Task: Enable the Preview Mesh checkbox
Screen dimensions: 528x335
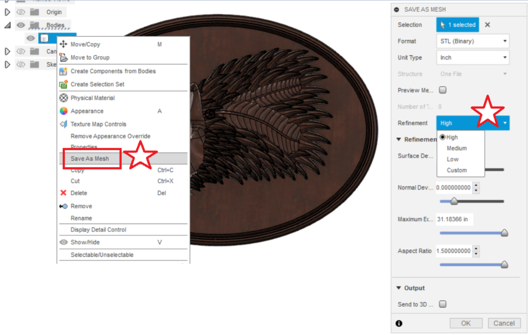Action: [443, 90]
